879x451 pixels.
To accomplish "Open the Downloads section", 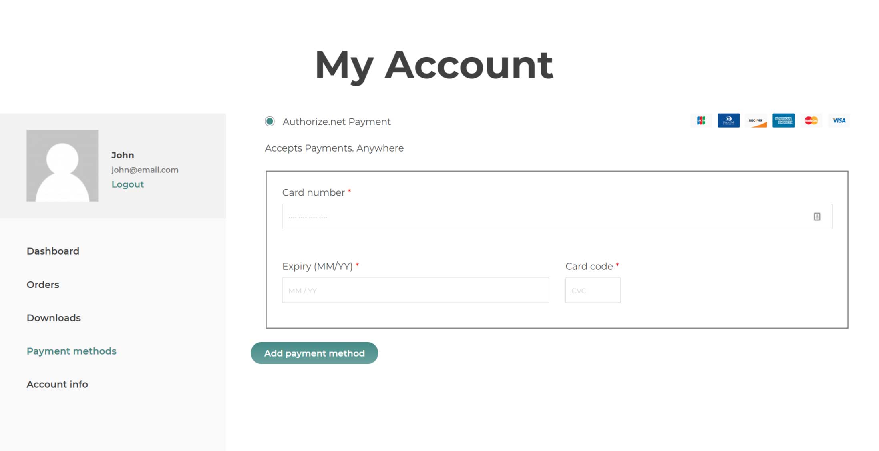I will coord(54,318).
